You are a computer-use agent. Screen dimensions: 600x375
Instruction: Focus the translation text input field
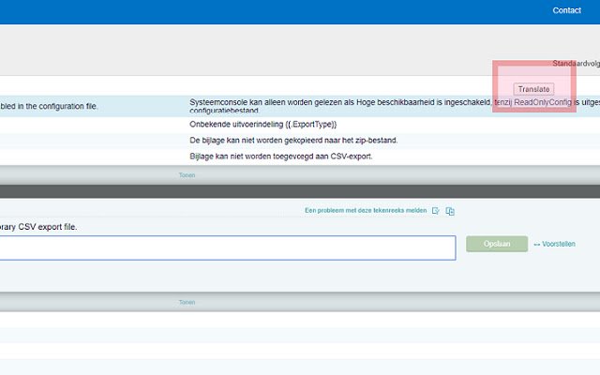point(228,247)
